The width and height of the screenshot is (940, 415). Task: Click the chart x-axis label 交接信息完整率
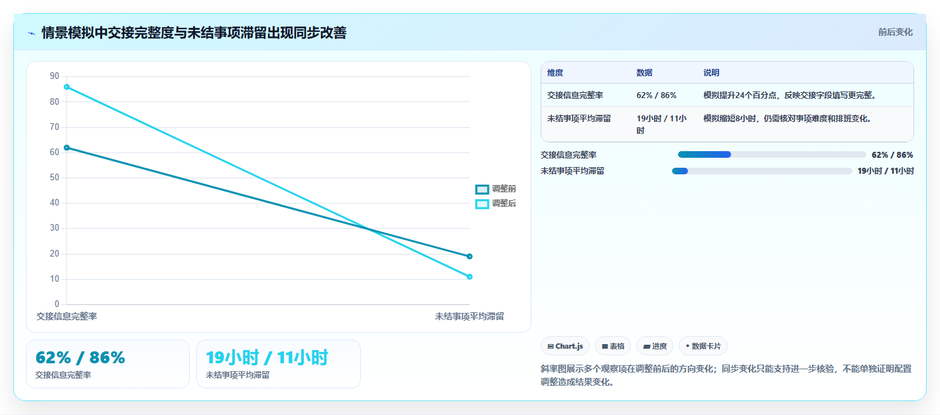pyautogui.click(x=66, y=317)
